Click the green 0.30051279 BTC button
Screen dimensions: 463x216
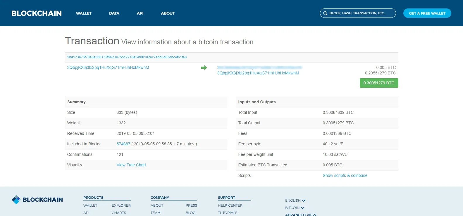[x=379, y=83]
